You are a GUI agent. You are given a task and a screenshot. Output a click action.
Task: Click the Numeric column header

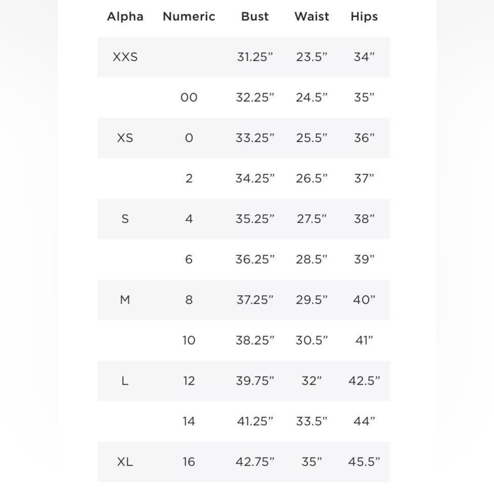tap(189, 17)
